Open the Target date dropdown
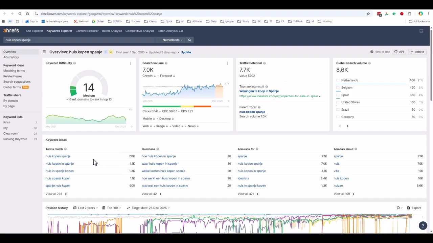 click(x=148, y=208)
